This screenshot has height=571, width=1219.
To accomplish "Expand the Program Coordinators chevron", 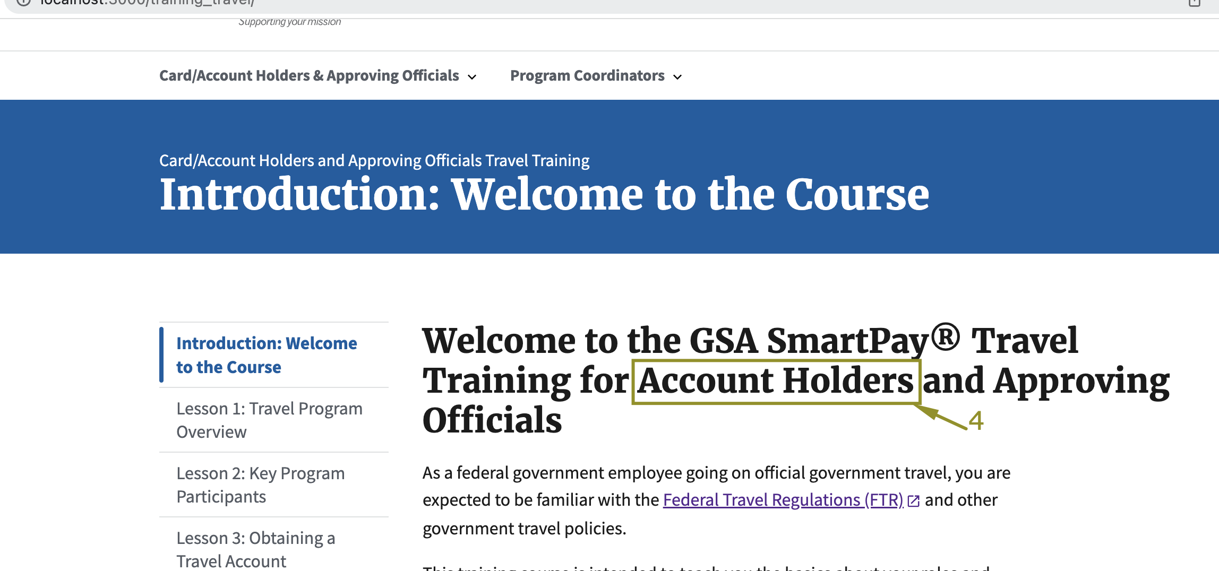I will click(x=677, y=77).
